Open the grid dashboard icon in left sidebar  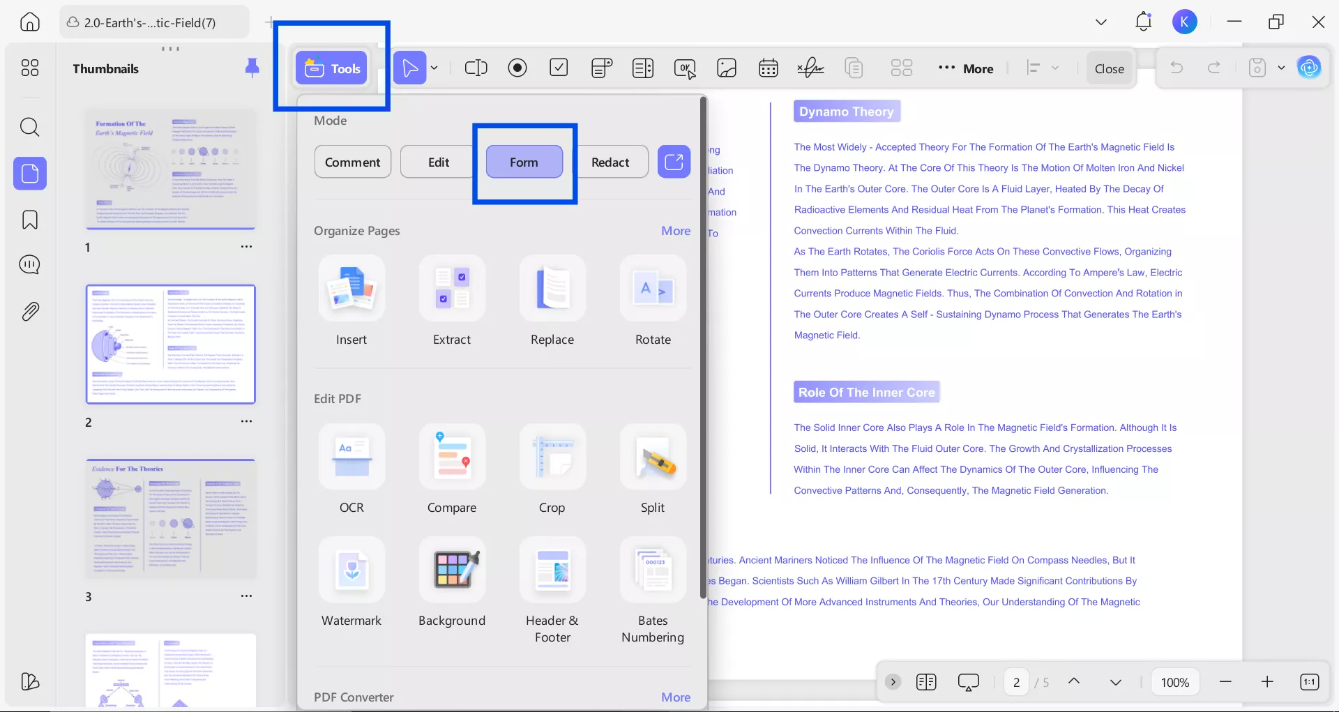click(30, 68)
